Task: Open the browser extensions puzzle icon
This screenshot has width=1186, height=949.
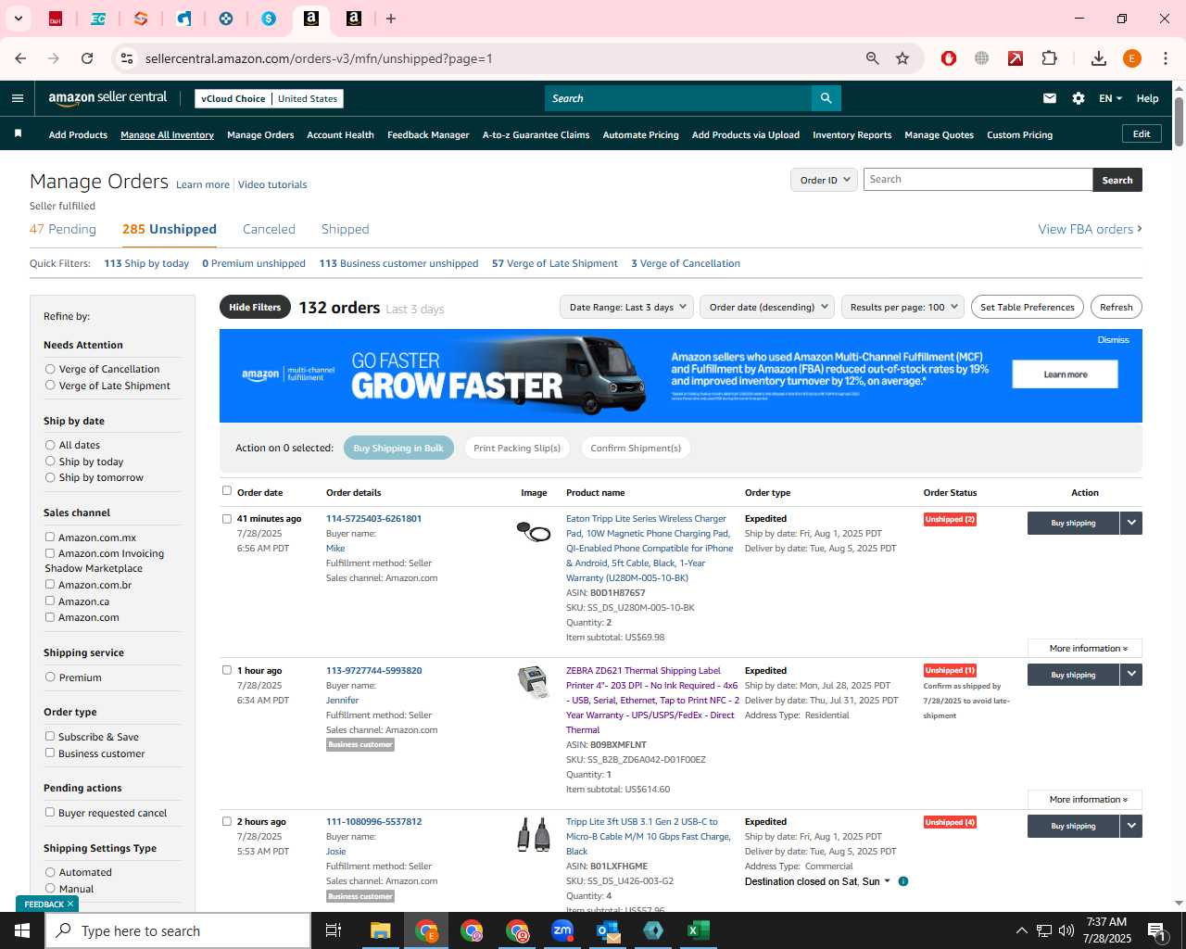Action: pyautogui.click(x=1049, y=58)
